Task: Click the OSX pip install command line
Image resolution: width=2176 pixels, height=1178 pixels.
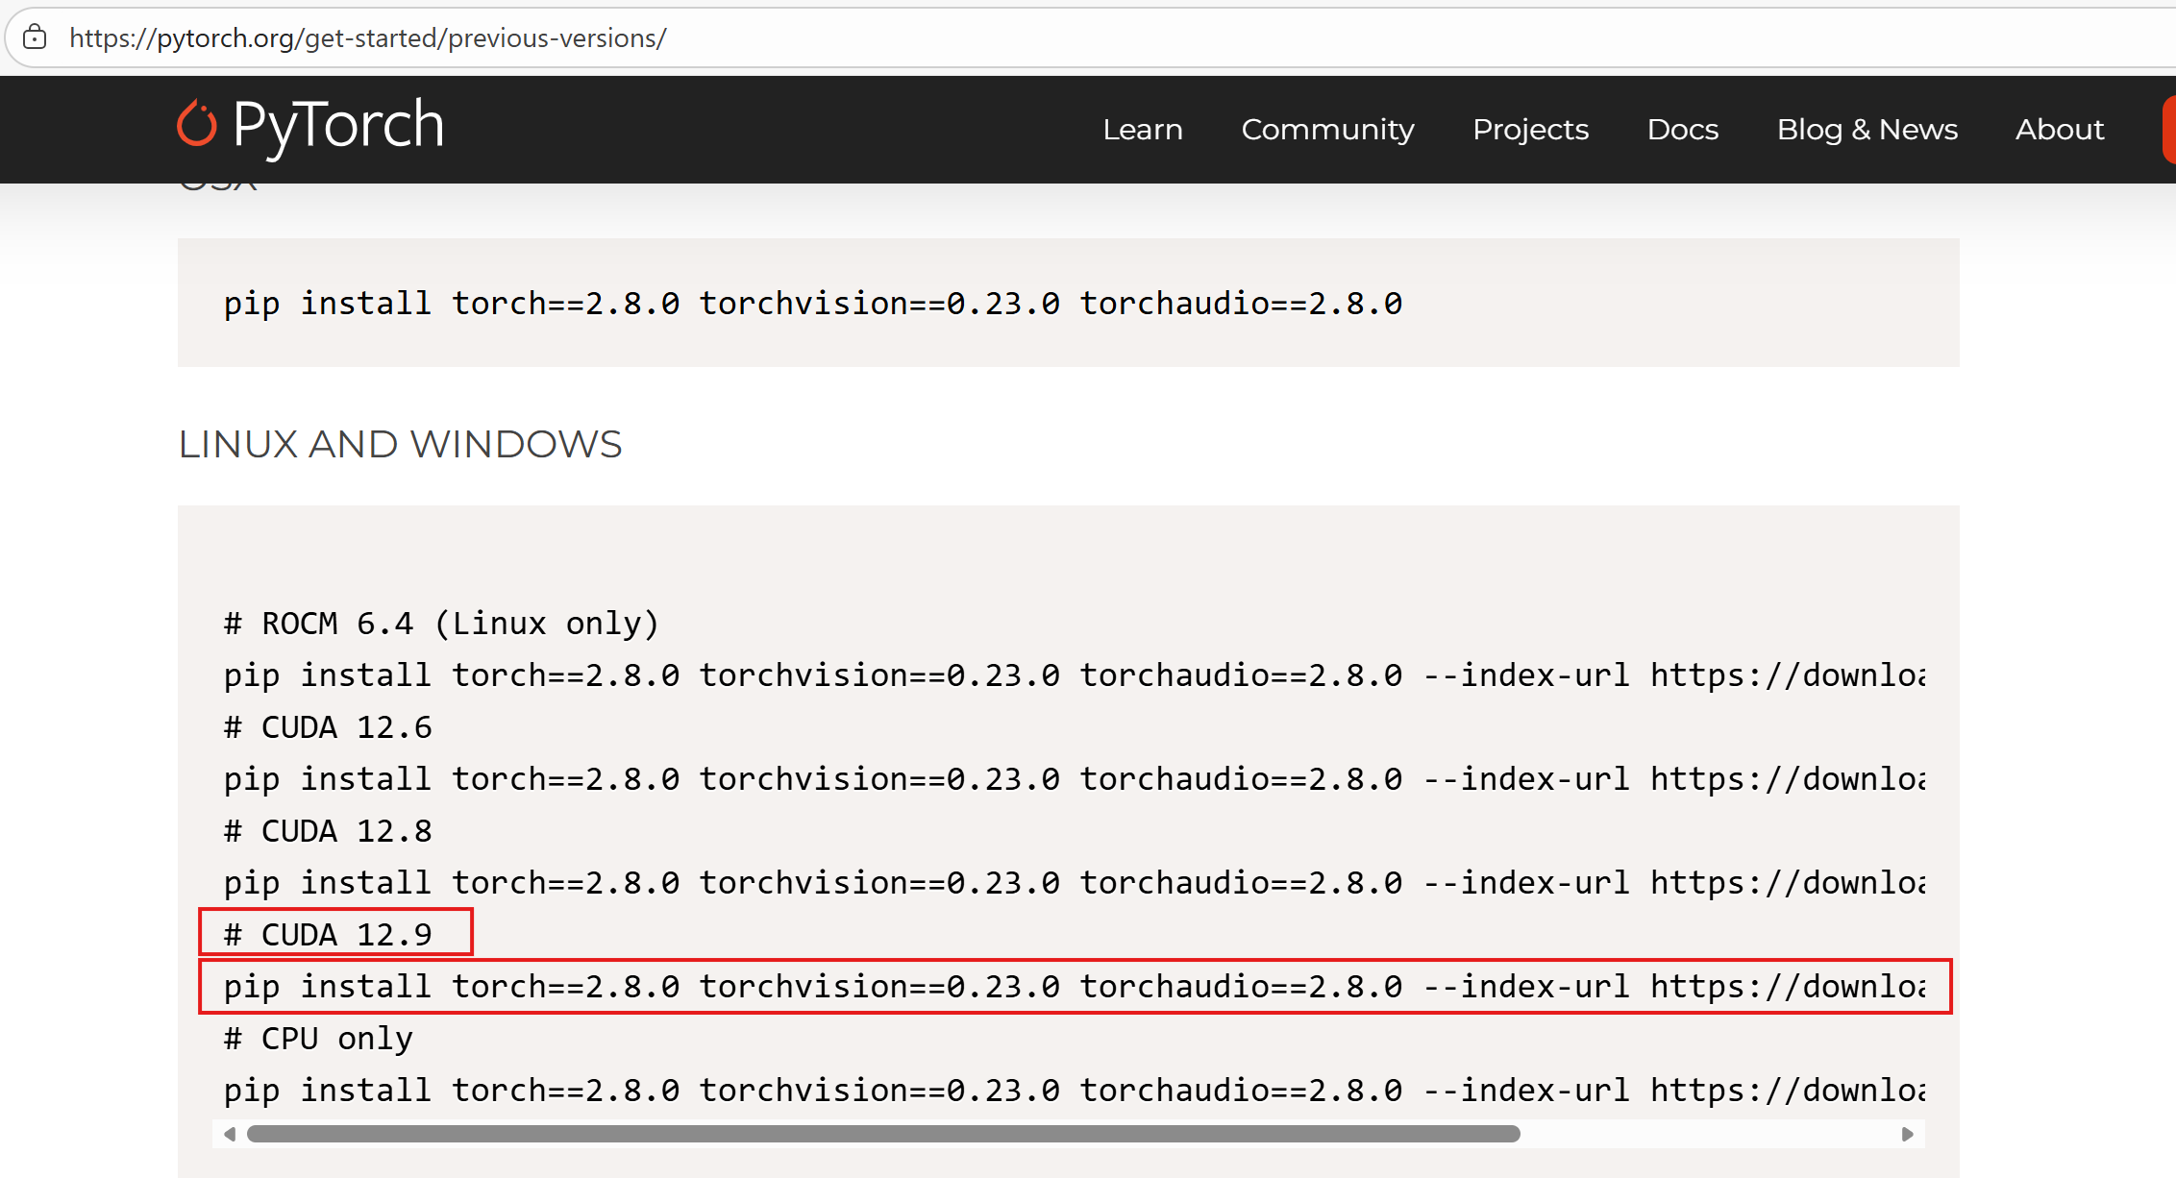Action: 812,304
